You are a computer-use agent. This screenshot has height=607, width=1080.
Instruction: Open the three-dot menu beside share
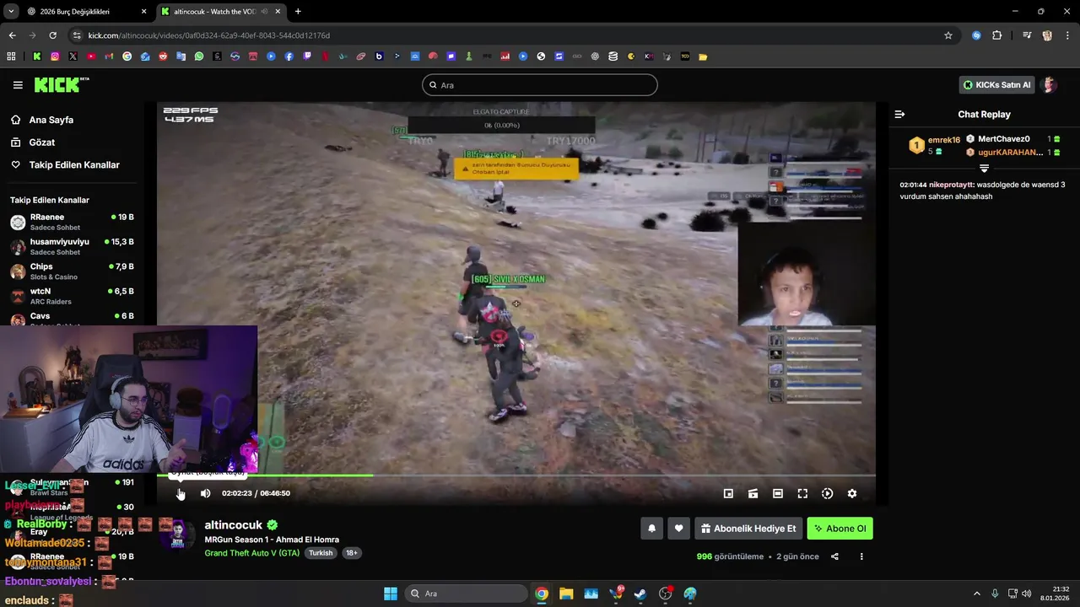click(861, 556)
